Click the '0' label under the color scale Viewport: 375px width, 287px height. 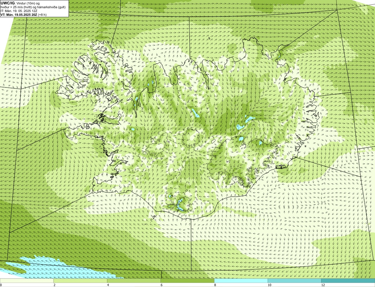click(x=1, y=285)
